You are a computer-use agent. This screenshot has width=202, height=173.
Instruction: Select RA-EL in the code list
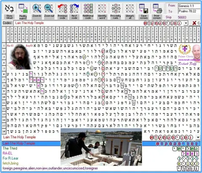(8, 153)
